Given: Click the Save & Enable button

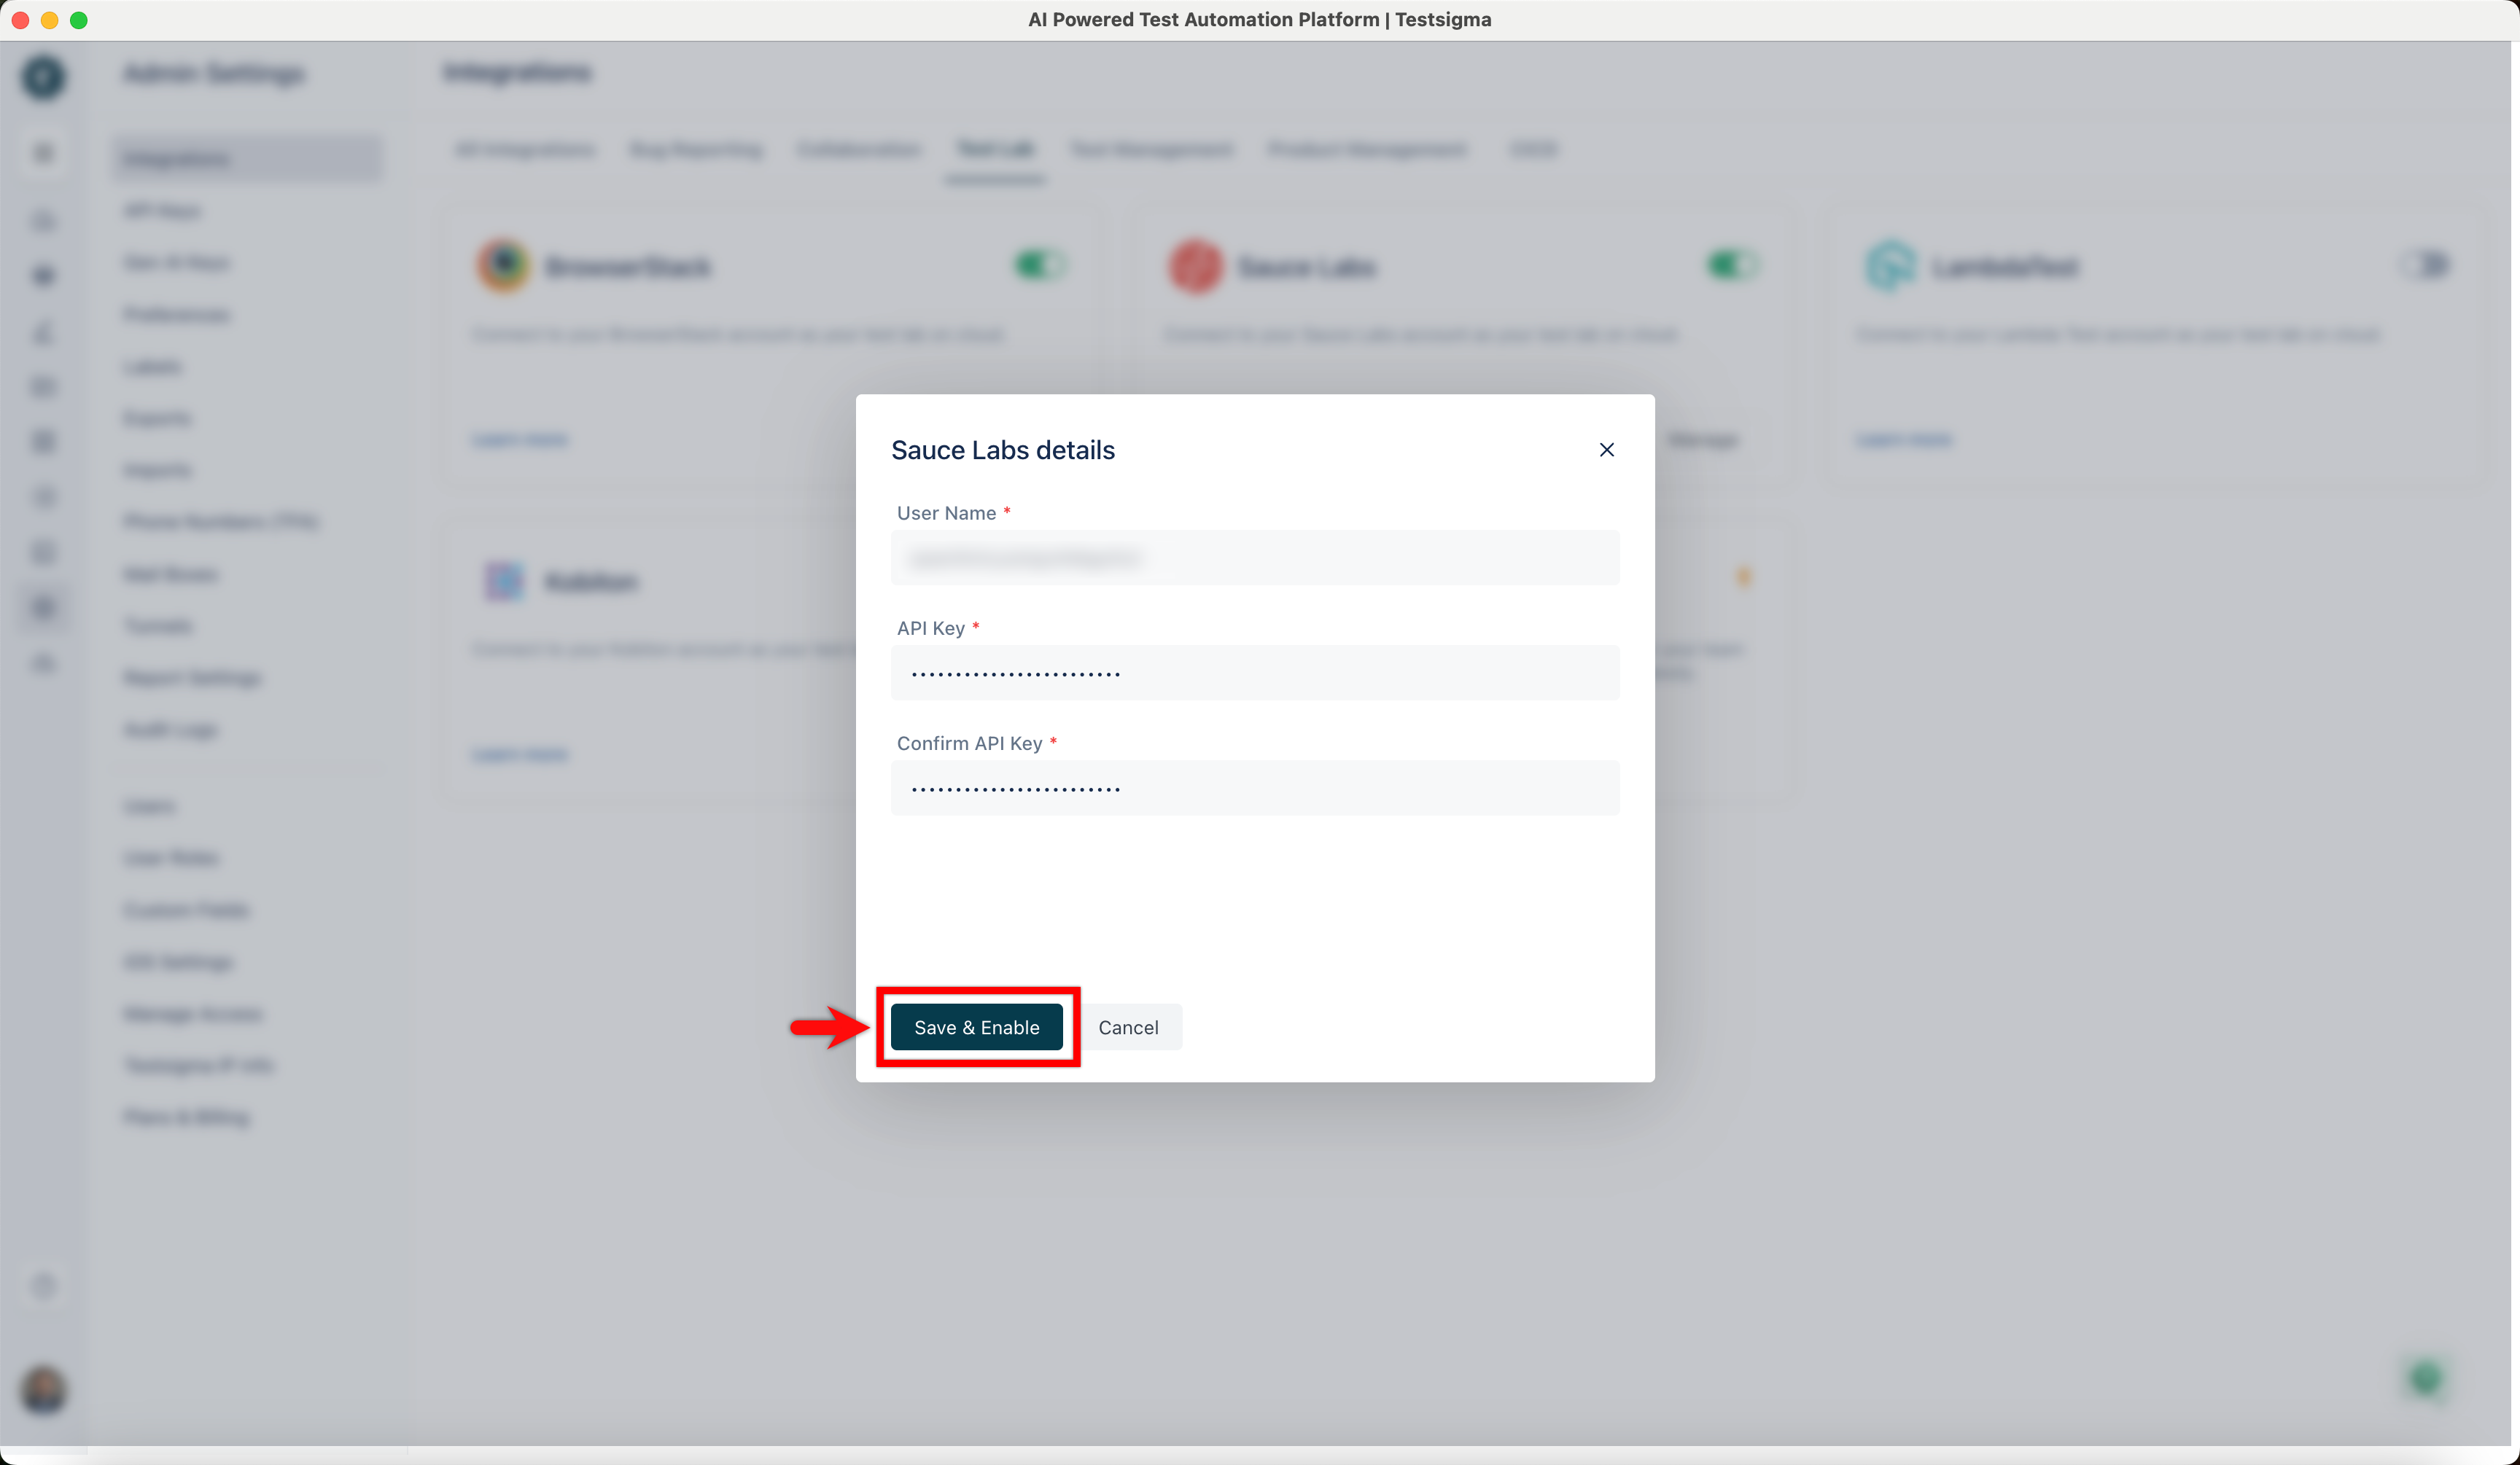Looking at the screenshot, I should coord(976,1027).
